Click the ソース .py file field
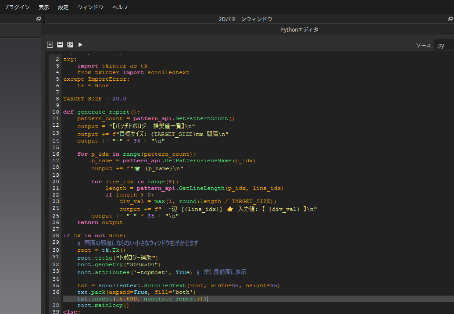The image size is (454, 314). [444, 46]
